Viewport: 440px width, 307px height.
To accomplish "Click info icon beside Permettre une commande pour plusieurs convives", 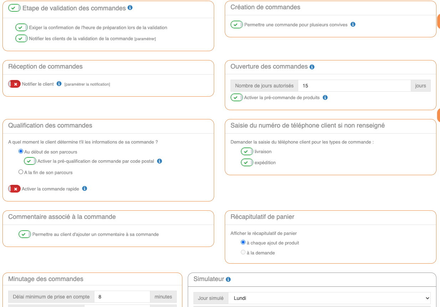I will [353, 25].
